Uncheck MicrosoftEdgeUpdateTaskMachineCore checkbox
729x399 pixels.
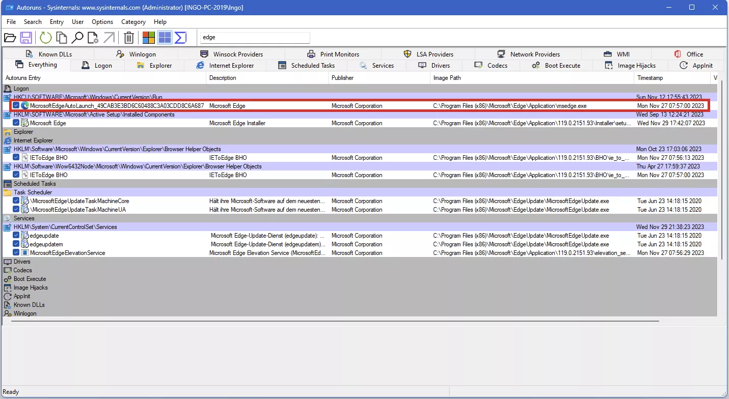pyautogui.click(x=16, y=201)
